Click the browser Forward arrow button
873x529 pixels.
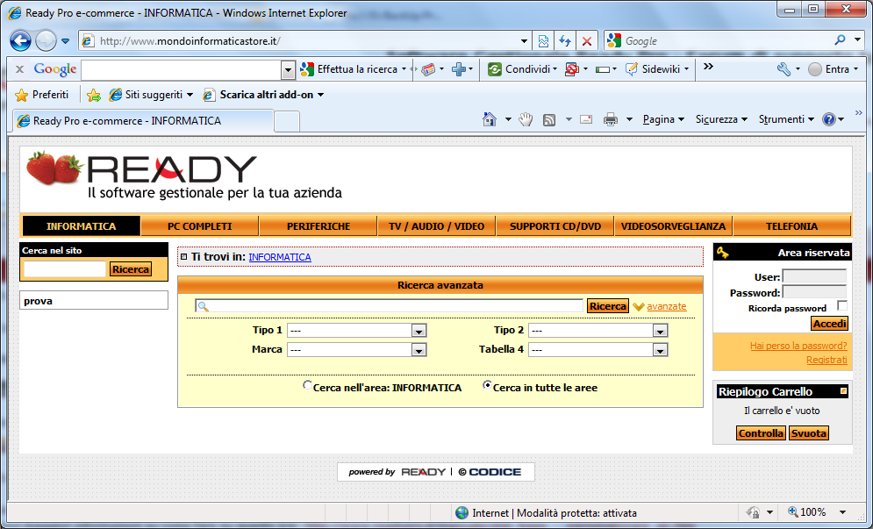coord(46,40)
